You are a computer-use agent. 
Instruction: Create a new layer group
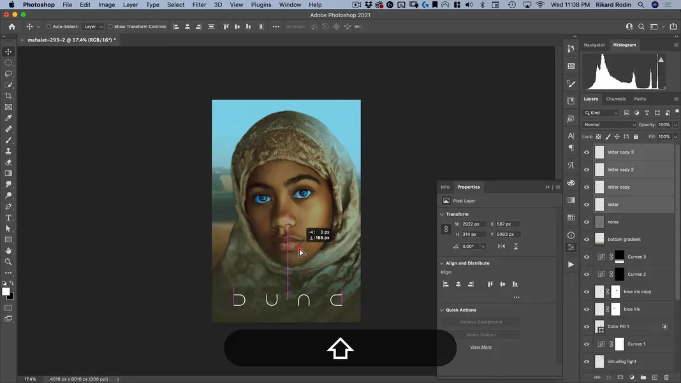(643, 377)
